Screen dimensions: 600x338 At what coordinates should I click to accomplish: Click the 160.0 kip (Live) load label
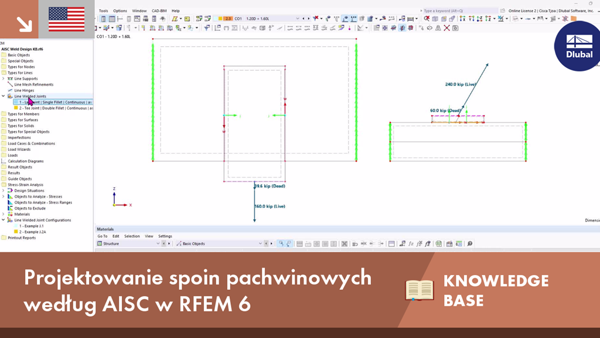(270, 206)
